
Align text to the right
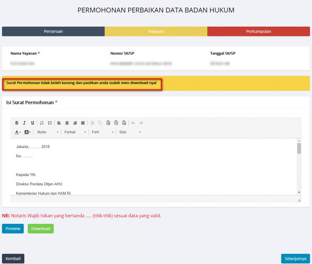[75, 123]
